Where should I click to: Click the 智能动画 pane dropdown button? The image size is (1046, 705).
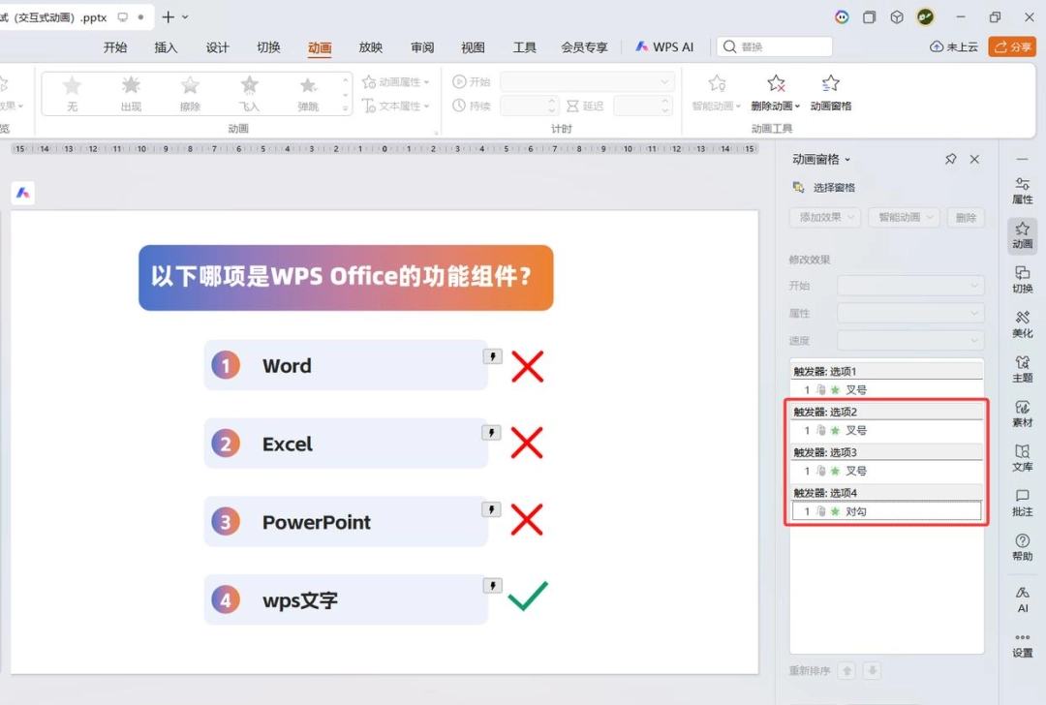[904, 218]
